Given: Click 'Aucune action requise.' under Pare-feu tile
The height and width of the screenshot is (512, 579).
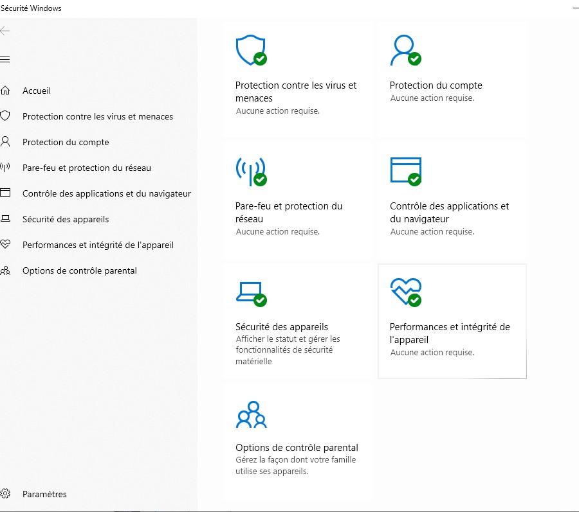Looking at the screenshot, I should [x=278, y=231].
